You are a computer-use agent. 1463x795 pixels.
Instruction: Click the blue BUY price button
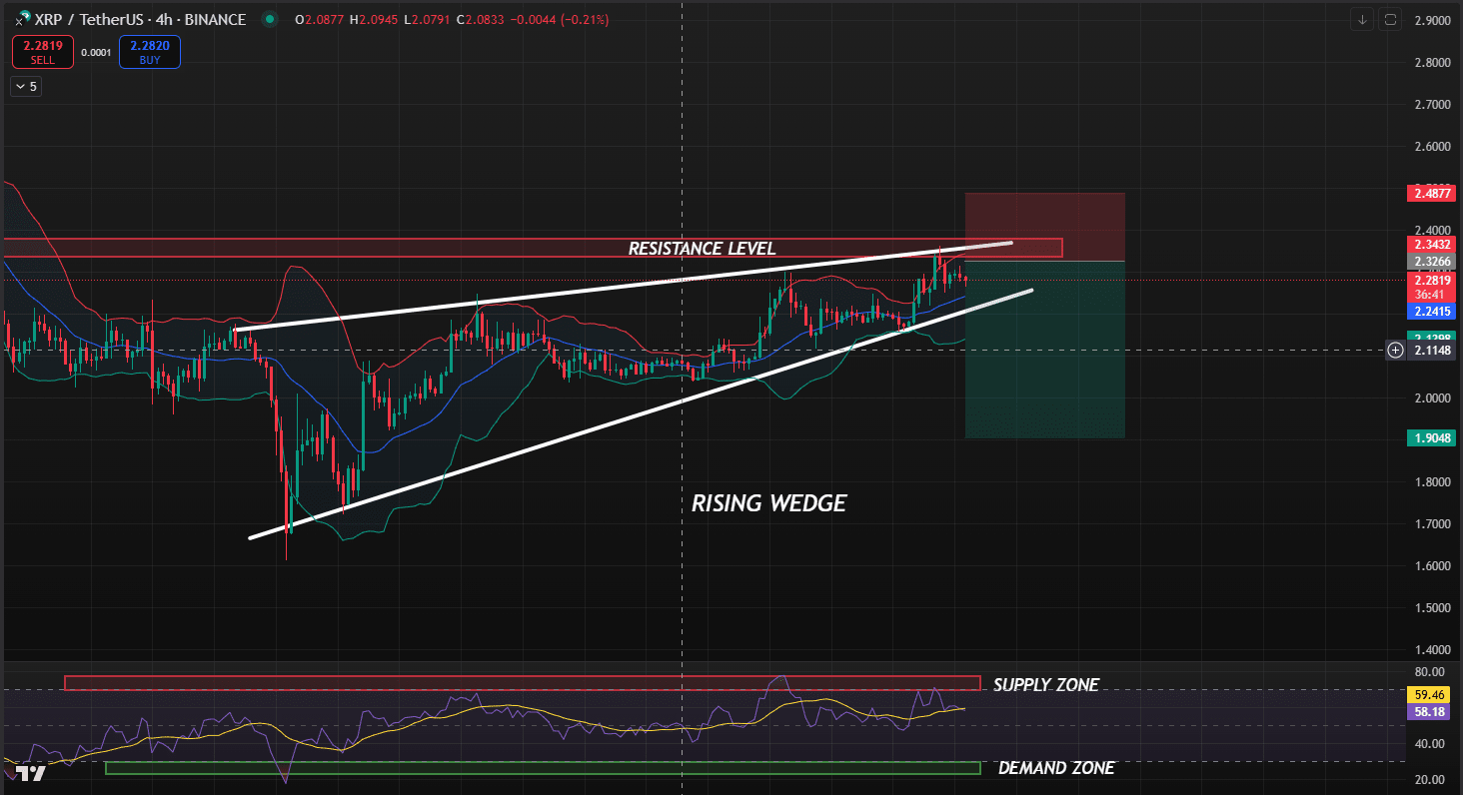[149, 52]
